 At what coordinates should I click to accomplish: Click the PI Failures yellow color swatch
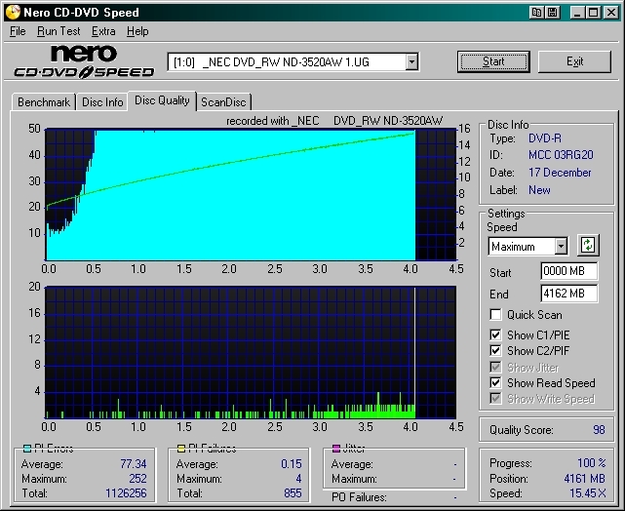pyautogui.click(x=181, y=449)
